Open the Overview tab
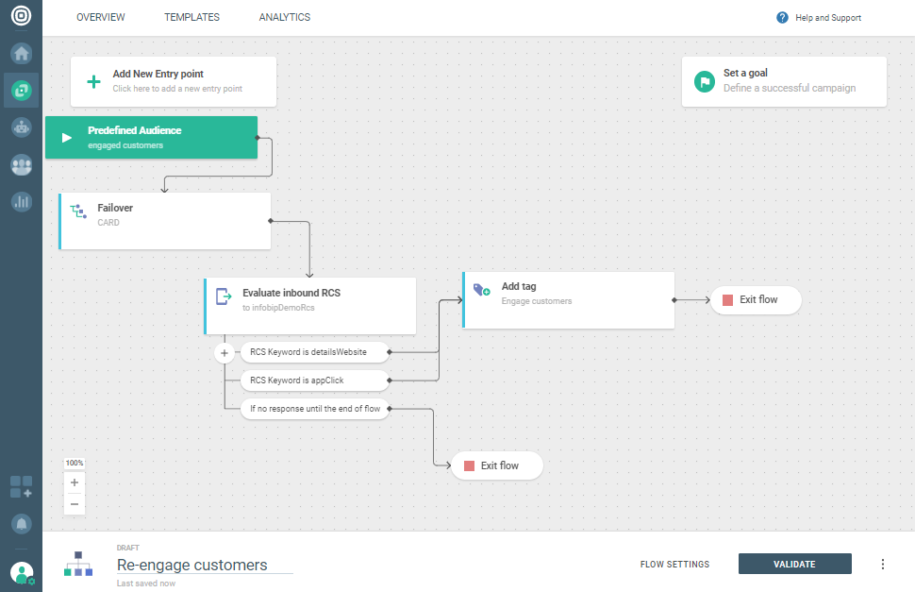915x592 pixels. (x=100, y=18)
